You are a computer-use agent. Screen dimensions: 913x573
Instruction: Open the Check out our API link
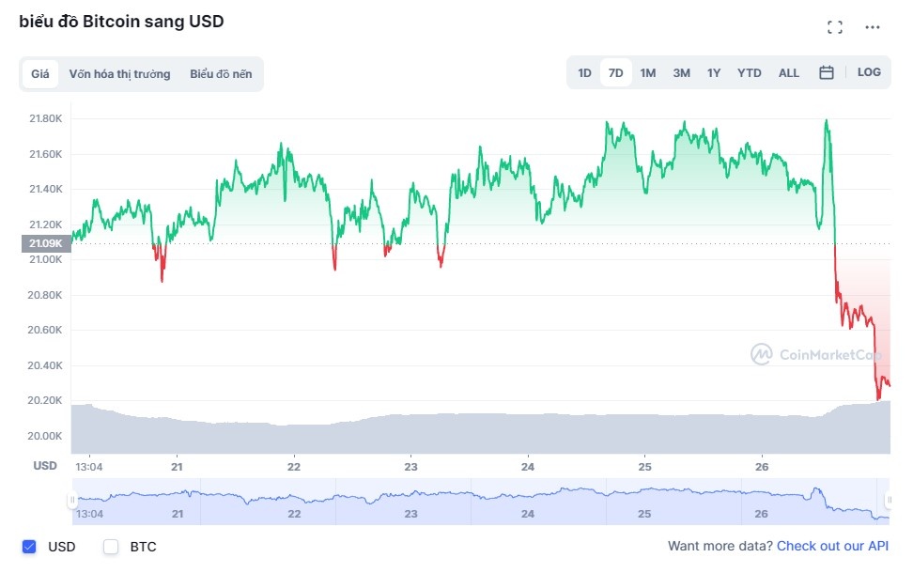[x=832, y=546]
